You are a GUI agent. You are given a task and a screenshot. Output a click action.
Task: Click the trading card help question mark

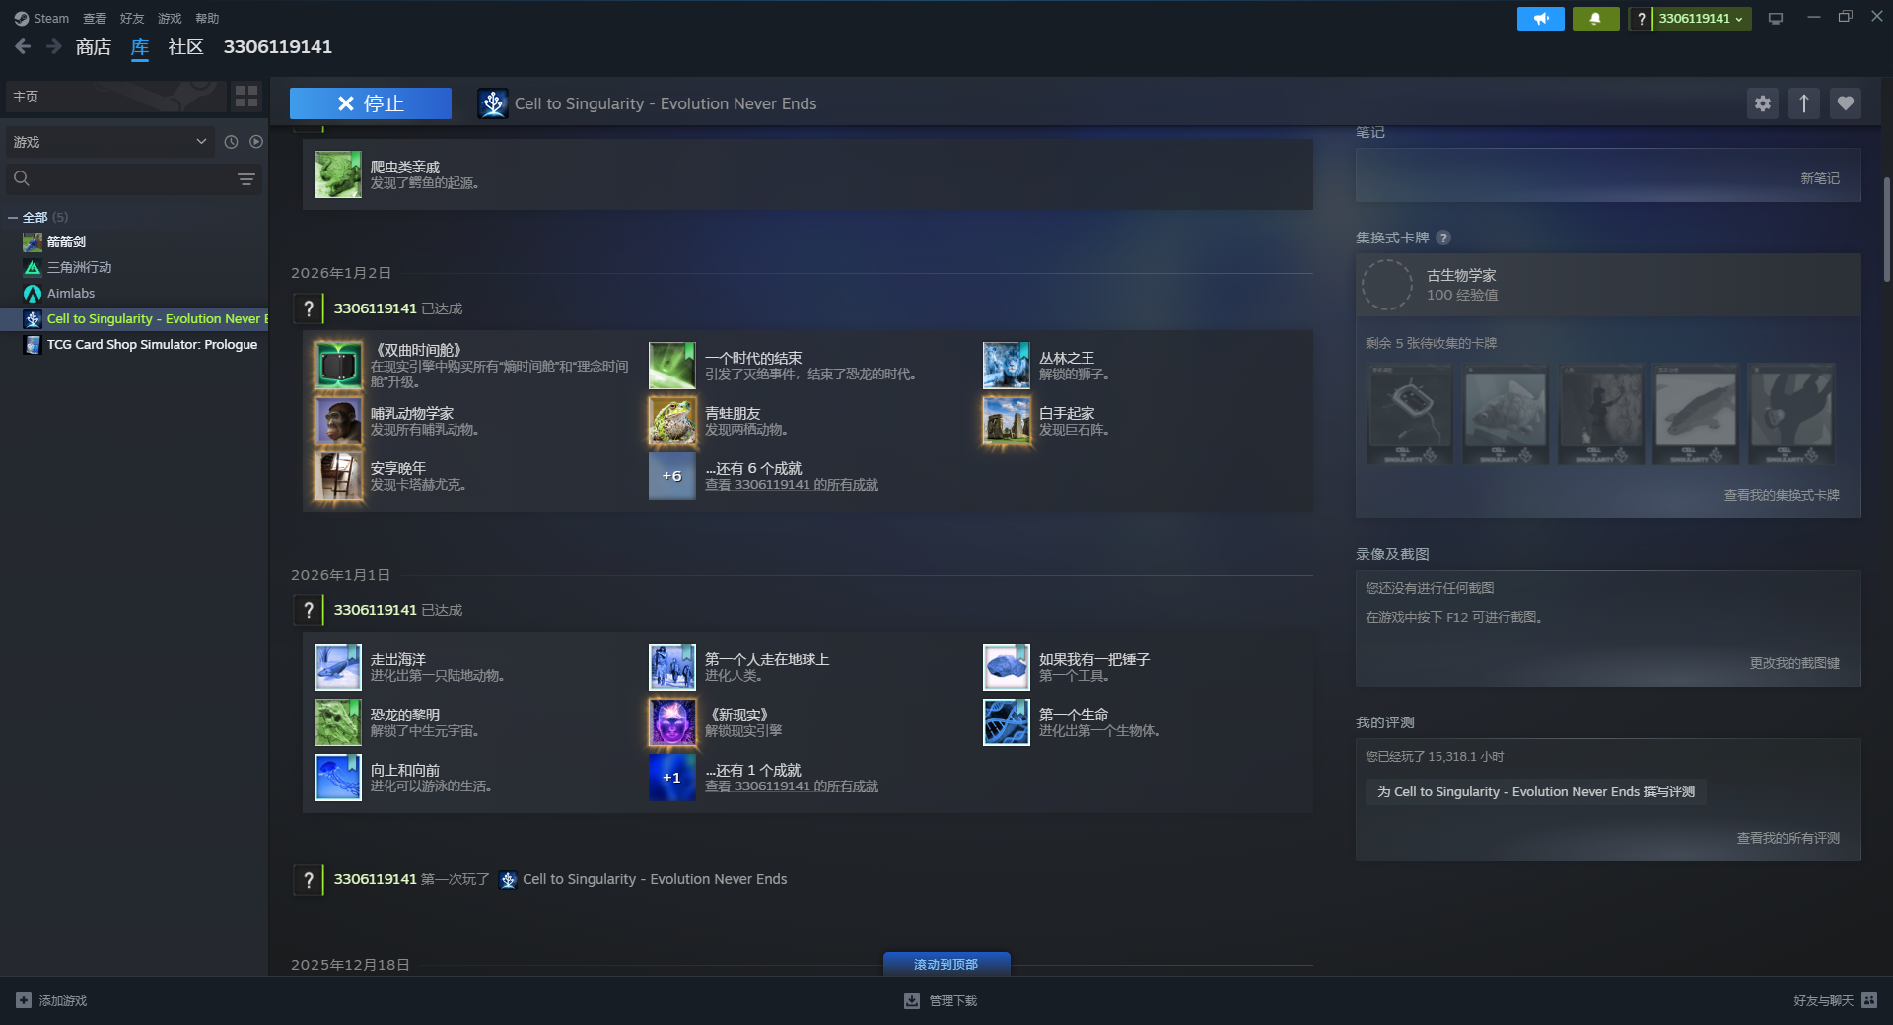click(1443, 238)
